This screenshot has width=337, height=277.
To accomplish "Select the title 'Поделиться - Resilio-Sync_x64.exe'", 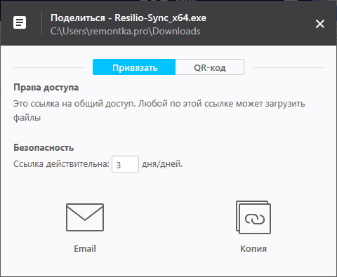I will (x=128, y=18).
